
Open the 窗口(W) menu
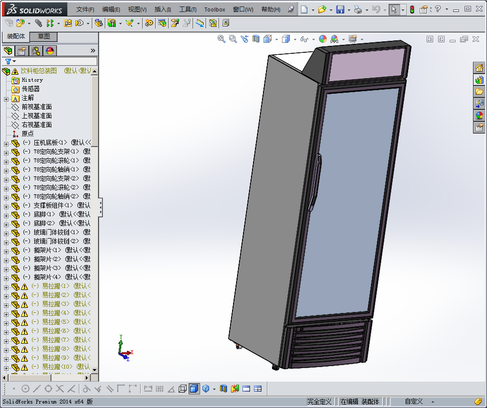tap(243, 9)
